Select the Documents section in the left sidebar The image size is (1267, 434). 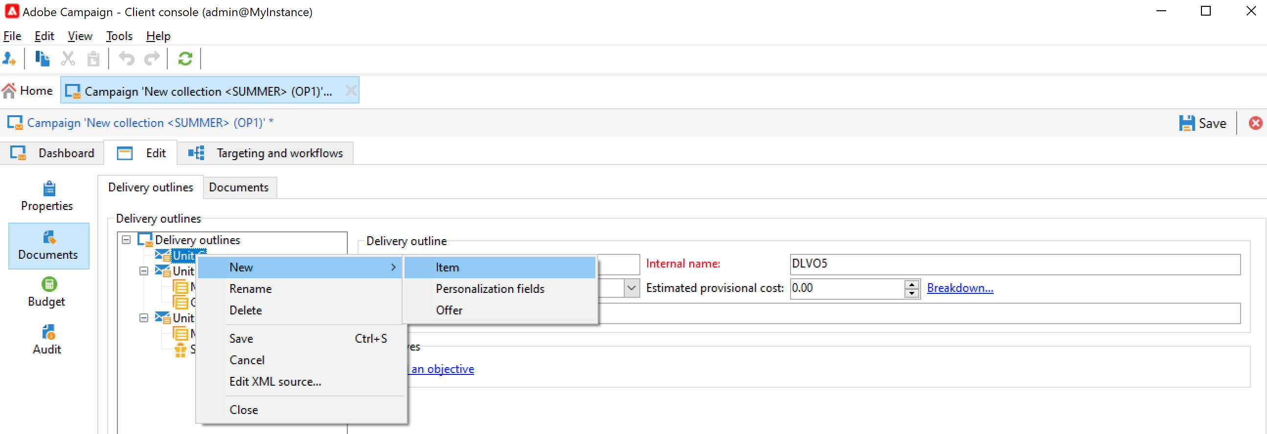click(x=48, y=246)
